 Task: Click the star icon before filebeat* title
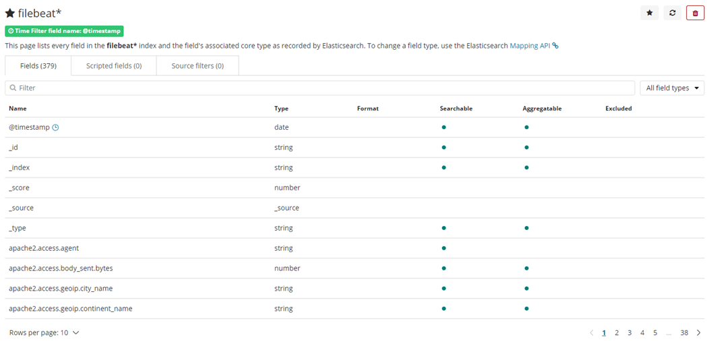pyautogui.click(x=10, y=13)
